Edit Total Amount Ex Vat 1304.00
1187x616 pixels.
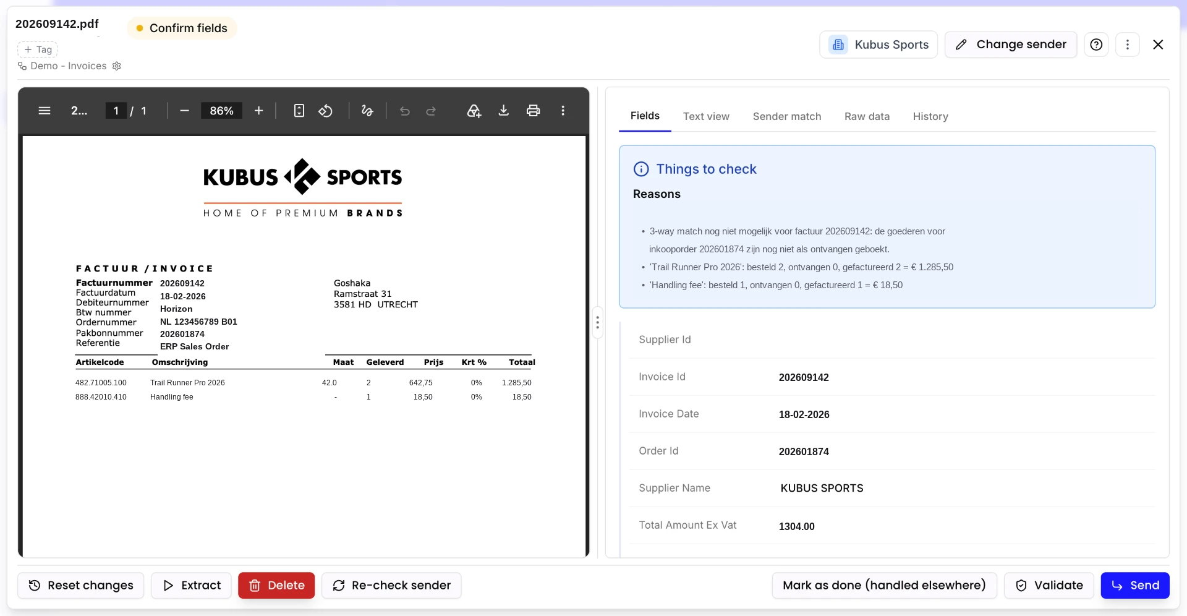click(796, 526)
